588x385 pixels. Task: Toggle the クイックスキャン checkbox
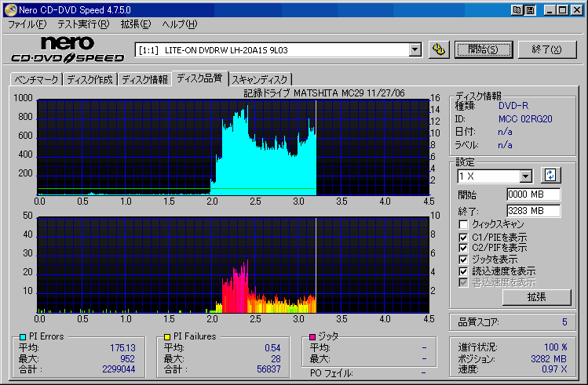[463, 225]
